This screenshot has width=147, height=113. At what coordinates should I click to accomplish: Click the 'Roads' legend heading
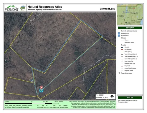(x=124, y=45)
